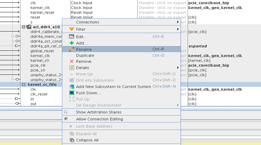Select Push Down... menu entry

[x=88, y=93]
